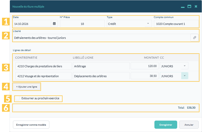Cancel with the Annuler button

pyautogui.click(x=189, y=125)
